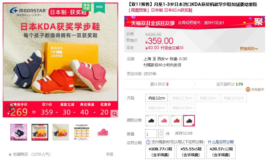Screen dimensions: 270x162
Task: Select first navy shoe color option
Action: pyautogui.click(x=151, y=121)
